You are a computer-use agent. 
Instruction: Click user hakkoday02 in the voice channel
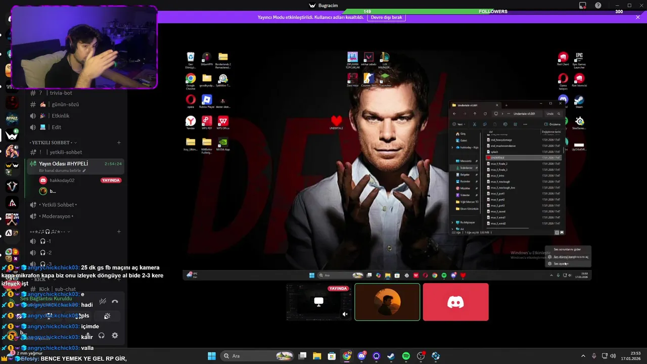(x=62, y=180)
